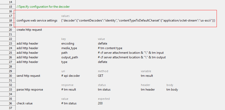Select the 'check value' action cell
The width and height of the screenshot is (225, 110).
pos(25,103)
